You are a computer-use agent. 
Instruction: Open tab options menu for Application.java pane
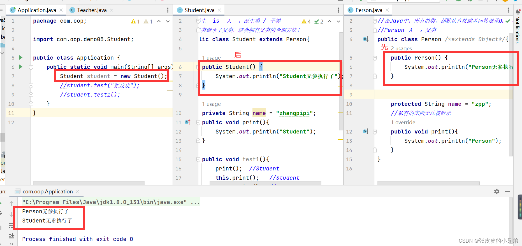pos(168,10)
